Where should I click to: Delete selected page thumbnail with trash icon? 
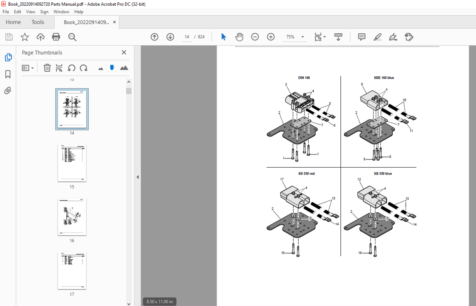[47, 68]
